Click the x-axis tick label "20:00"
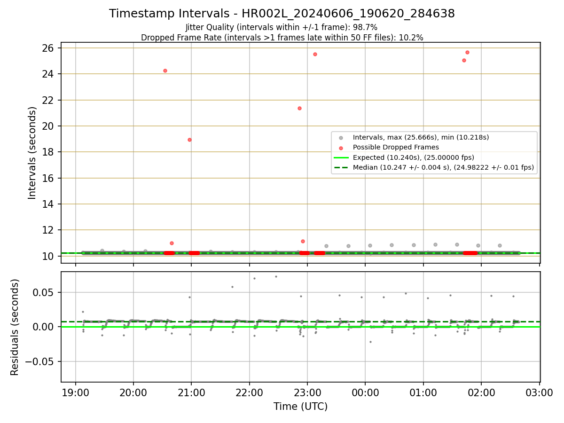 [x=133, y=392]
